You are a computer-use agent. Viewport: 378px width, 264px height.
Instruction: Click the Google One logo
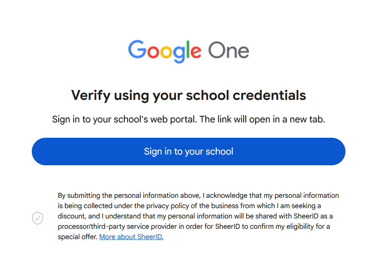pyautogui.click(x=188, y=51)
